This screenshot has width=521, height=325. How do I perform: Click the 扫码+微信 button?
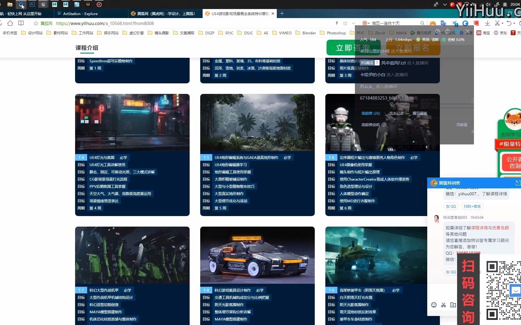[472, 206]
